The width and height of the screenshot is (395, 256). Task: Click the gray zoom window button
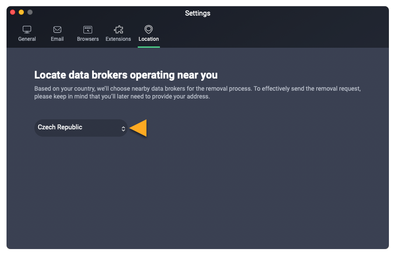click(x=30, y=12)
